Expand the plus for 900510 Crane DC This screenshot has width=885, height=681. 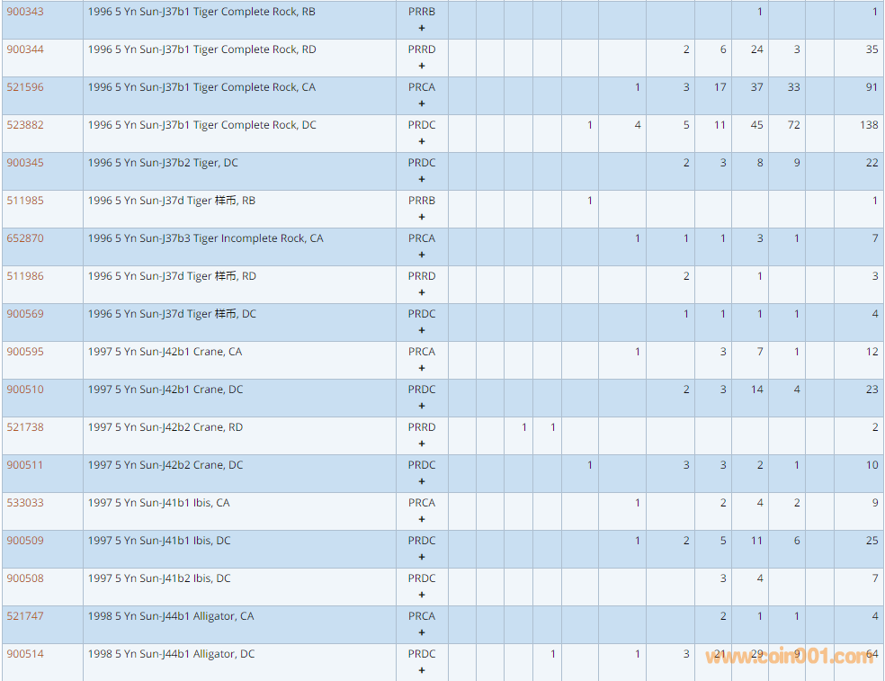tap(422, 406)
